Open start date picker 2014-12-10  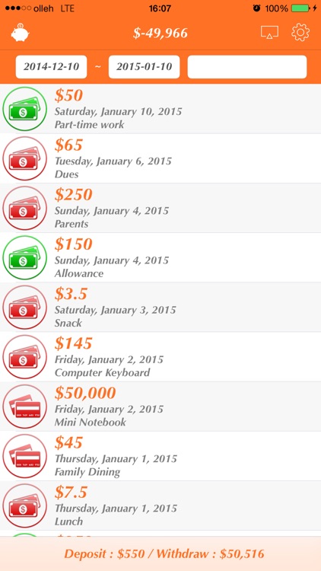(x=51, y=67)
